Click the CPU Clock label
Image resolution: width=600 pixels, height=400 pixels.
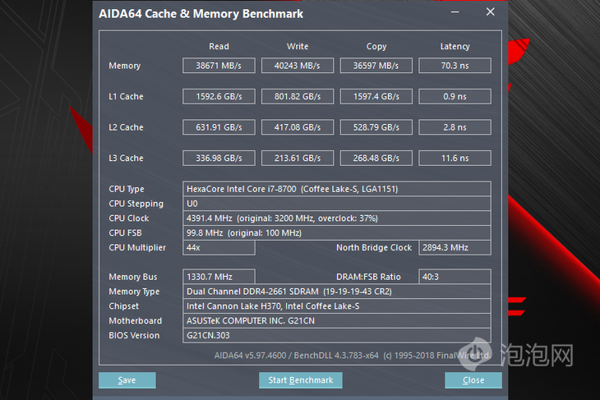click(x=129, y=218)
